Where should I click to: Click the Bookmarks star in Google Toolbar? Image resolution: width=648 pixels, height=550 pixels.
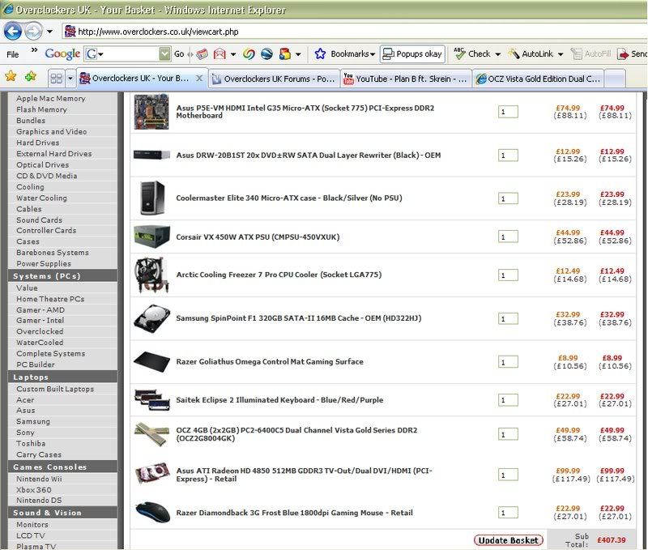[x=320, y=54]
